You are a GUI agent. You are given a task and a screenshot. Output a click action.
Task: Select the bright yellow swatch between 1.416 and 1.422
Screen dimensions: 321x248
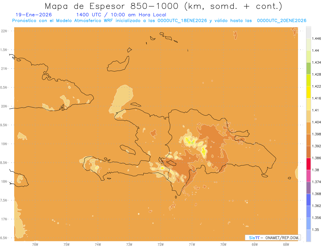308,92
